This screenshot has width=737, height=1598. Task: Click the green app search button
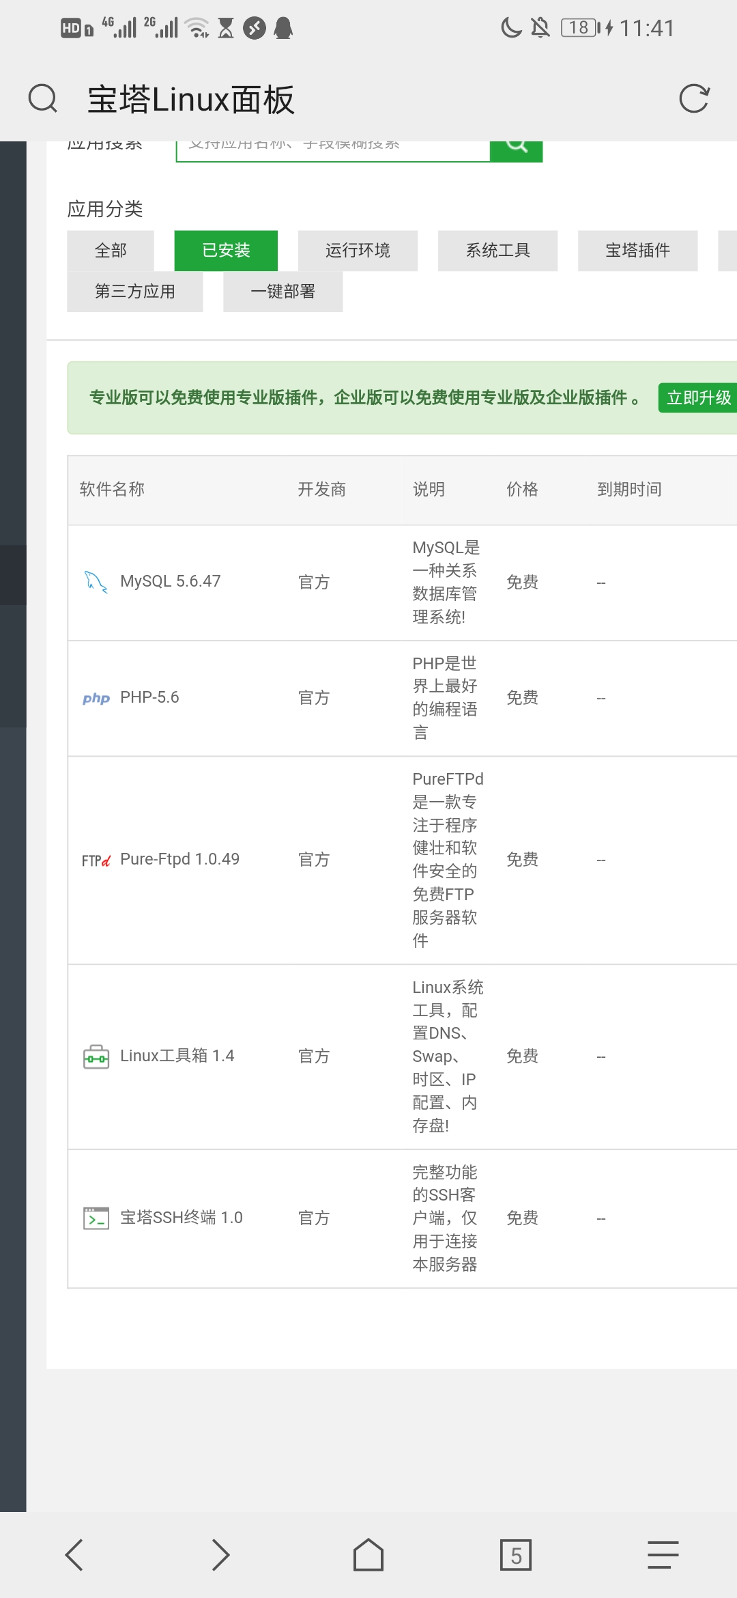517,151
